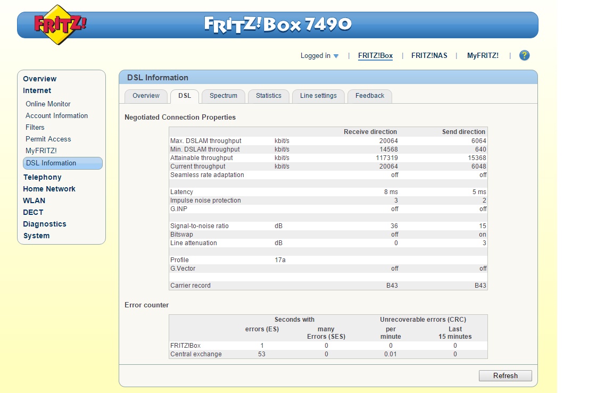
Task: Expand the WLAN menu section
Action: (x=34, y=200)
